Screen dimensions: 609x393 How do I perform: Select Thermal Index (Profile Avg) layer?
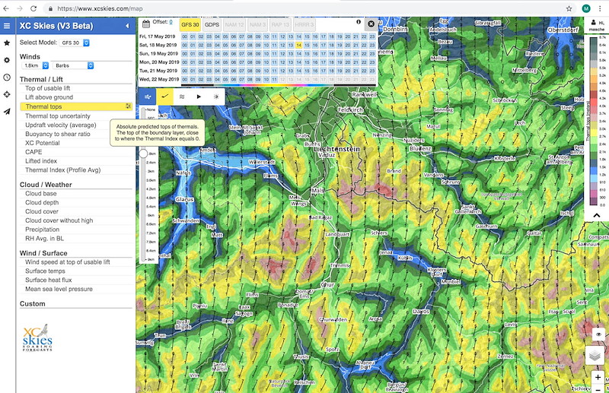[x=63, y=170]
